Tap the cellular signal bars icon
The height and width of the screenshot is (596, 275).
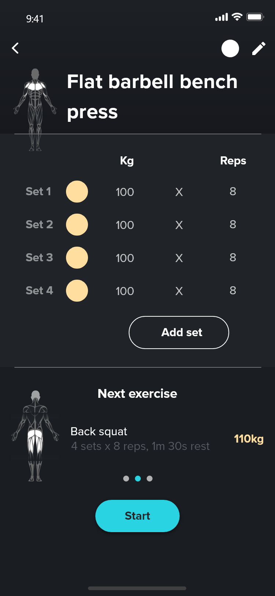click(x=221, y=17)
